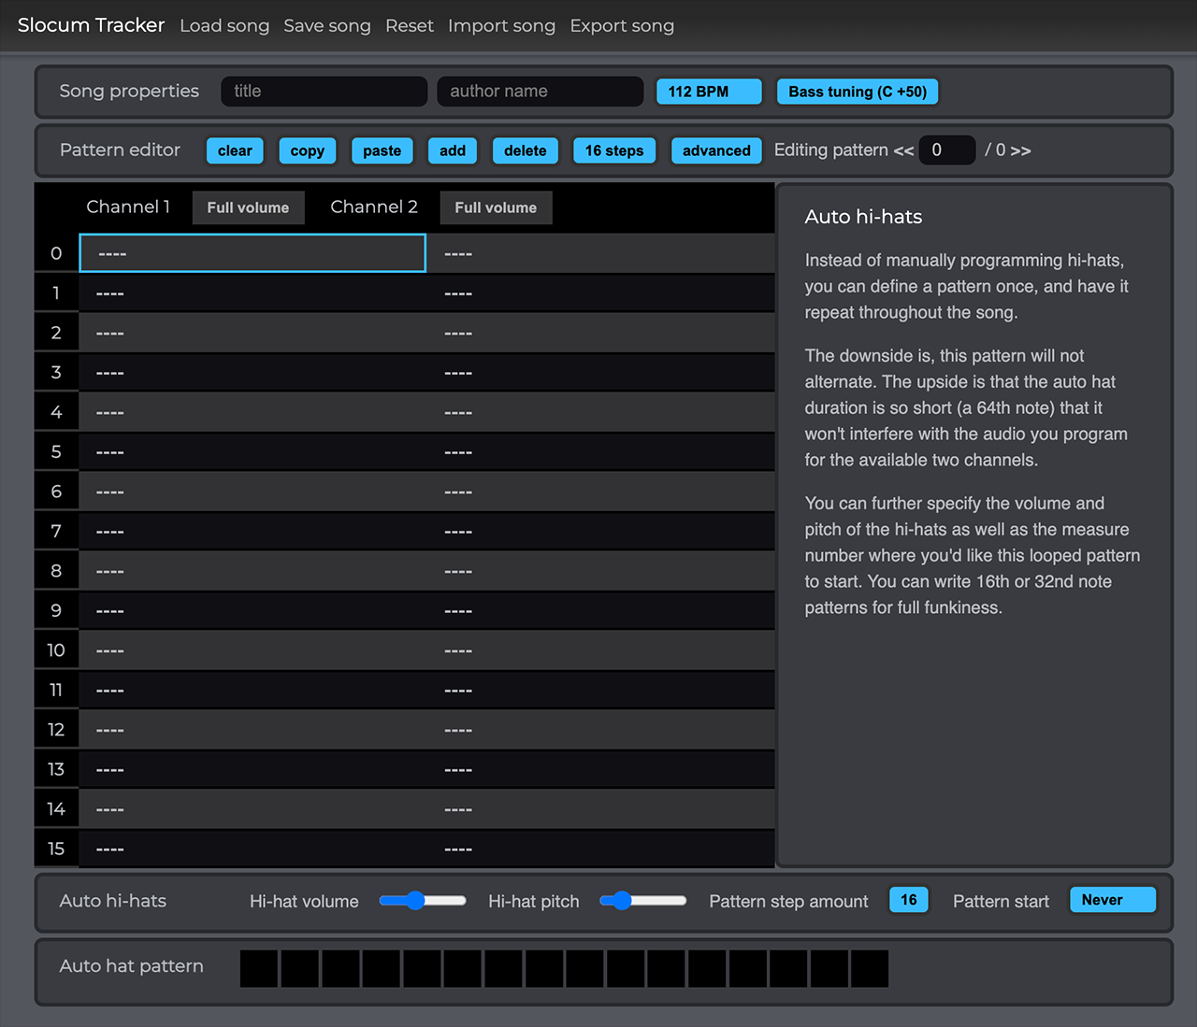Image resolution: width=1197 pixels, height=1027 pixels.
Task: Paste into the current pattern
Action: (x=382, y=150)
